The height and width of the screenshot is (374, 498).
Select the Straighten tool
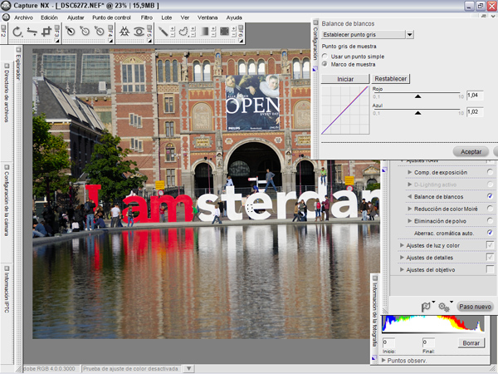pyautogui.click(x=32, y=32)
